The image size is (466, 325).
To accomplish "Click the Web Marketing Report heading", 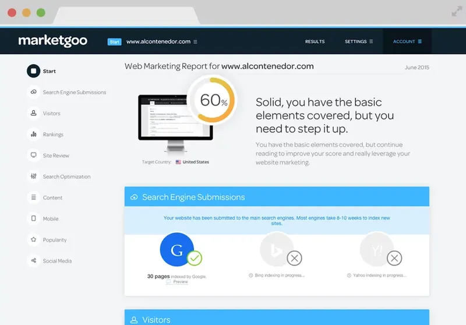I will point(219,66).
